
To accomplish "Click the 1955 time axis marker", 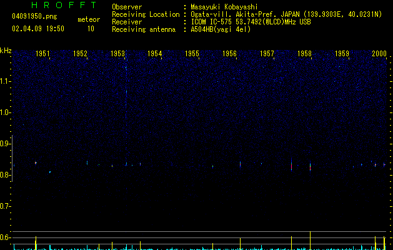I will coord(192,53).
